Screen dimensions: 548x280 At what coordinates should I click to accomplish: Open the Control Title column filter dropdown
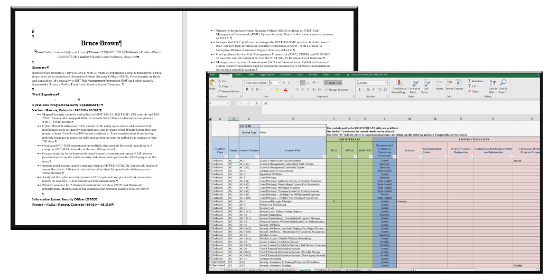(324, 157)
